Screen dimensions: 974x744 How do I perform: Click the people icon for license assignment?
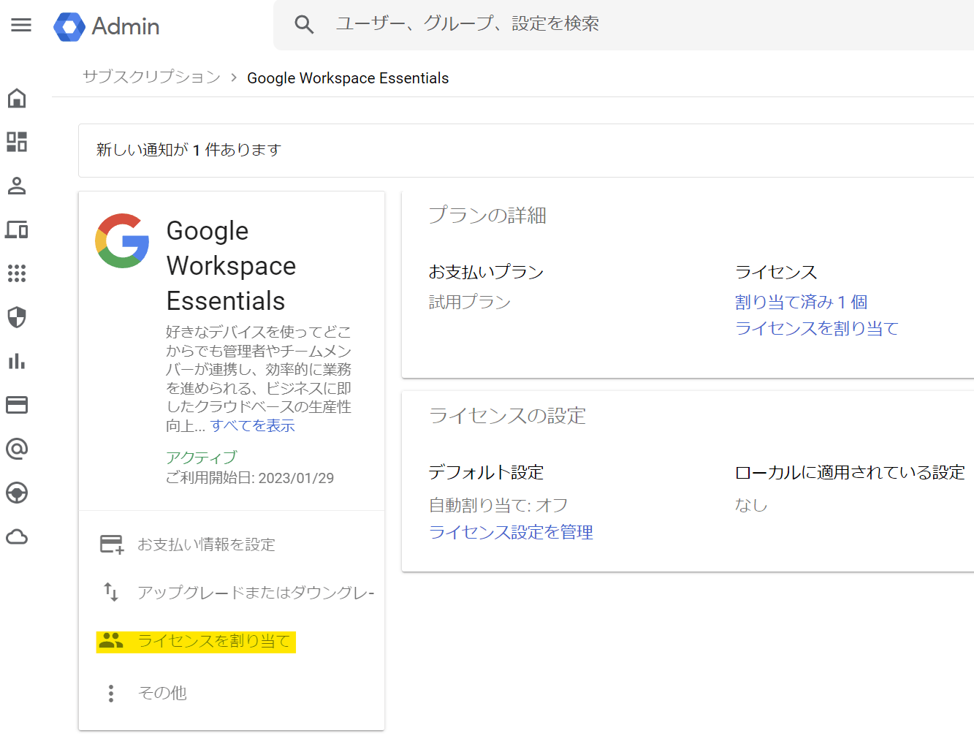click(111, 641)
